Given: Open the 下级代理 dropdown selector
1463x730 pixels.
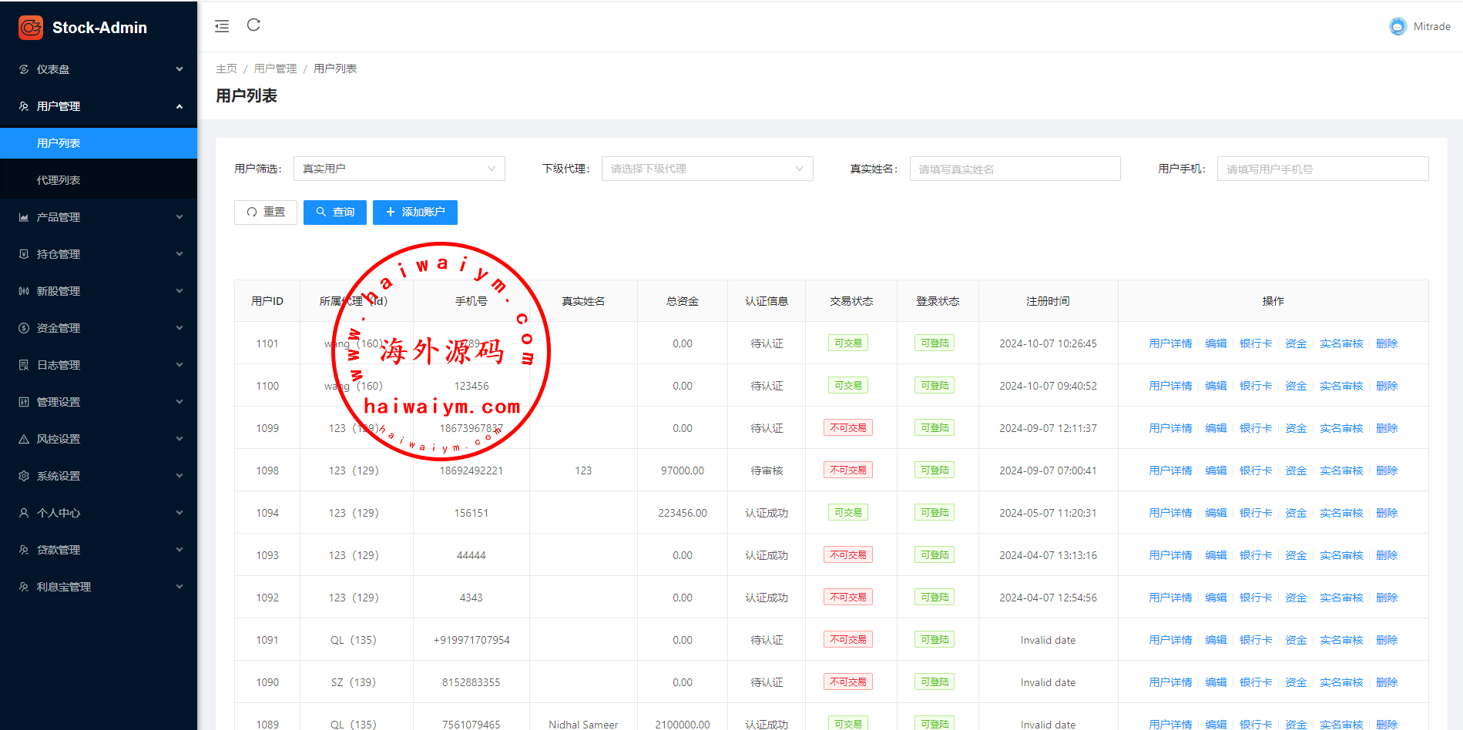Looking at the screenshot, I should (706, 169).
